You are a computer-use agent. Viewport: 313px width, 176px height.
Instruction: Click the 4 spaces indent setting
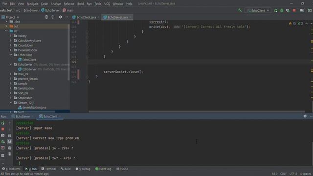pos(305,174)
